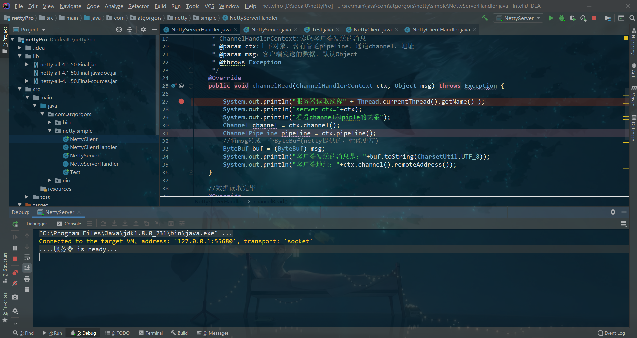Open the Event Log
The height and width of the screenshot is (338, 637).
(611, 333)
